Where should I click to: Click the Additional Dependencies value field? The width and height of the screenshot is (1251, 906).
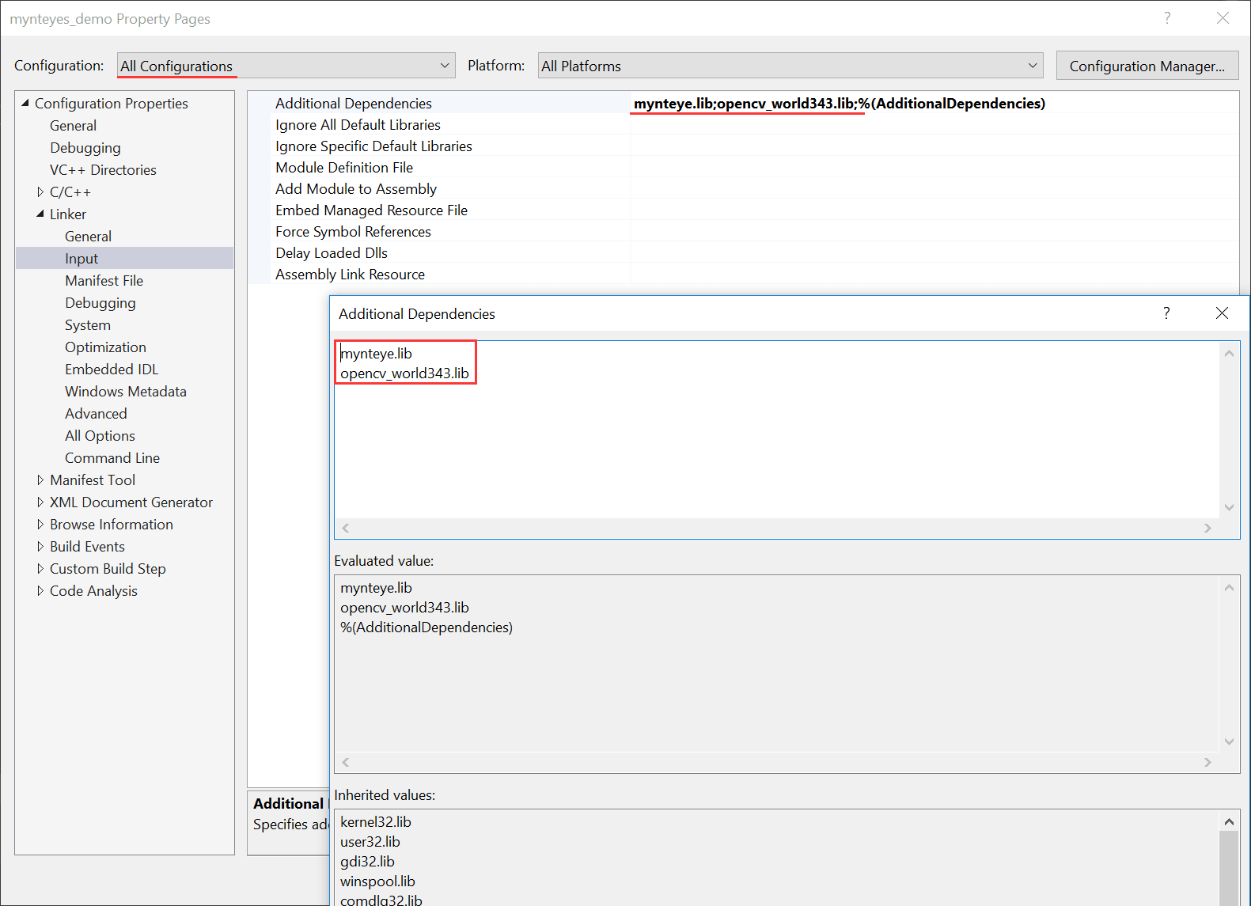click(x=934, y=104)
